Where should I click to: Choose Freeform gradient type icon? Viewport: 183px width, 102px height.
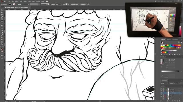[174, 60]
